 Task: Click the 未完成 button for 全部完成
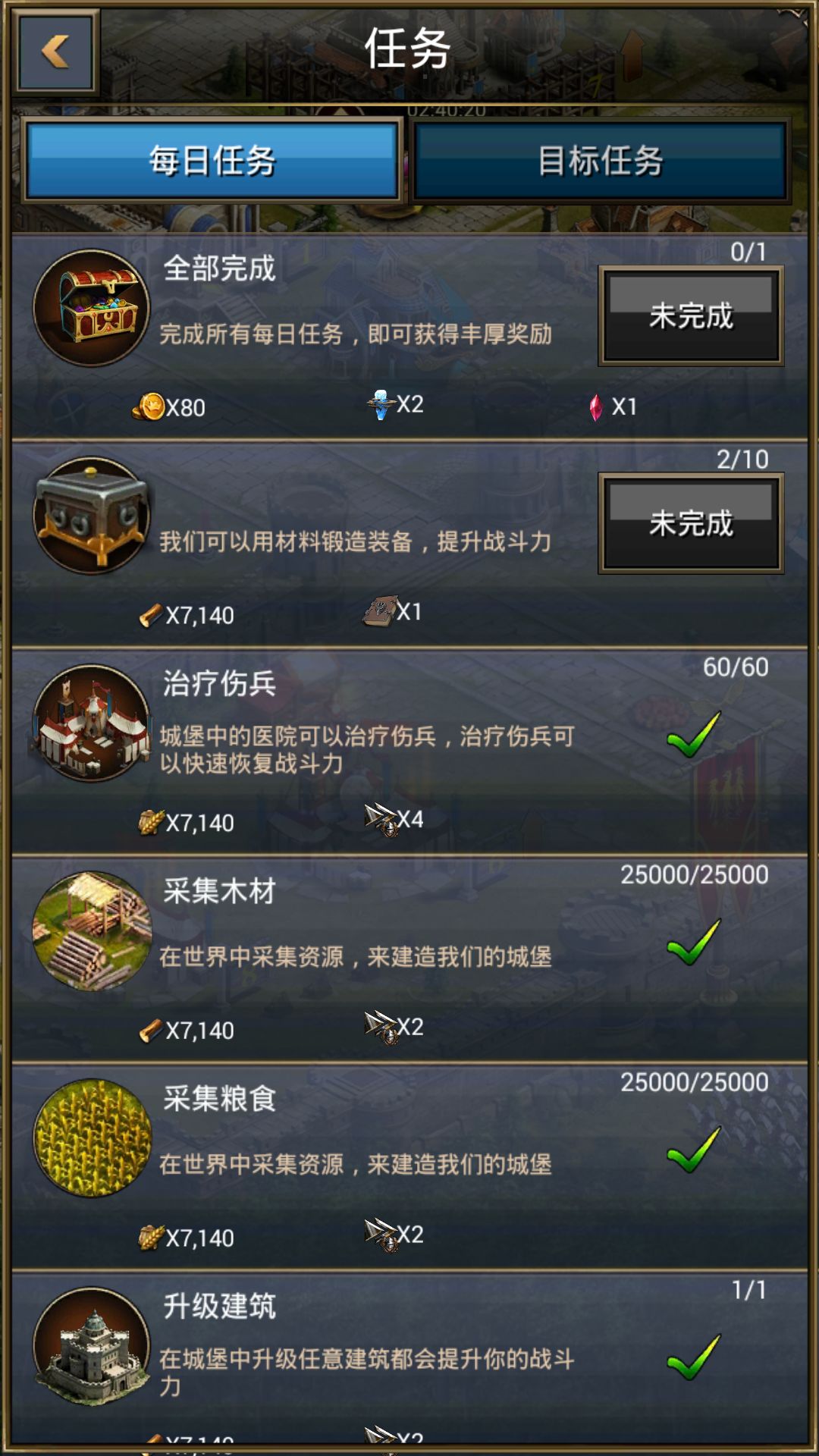tap(691, 315)
